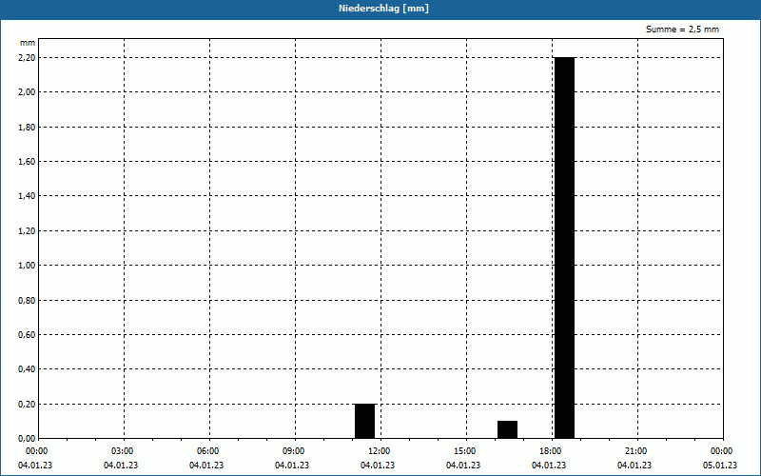
Task: Select the mm unit label on the y-axis
Action: click(x=28, y=43)
